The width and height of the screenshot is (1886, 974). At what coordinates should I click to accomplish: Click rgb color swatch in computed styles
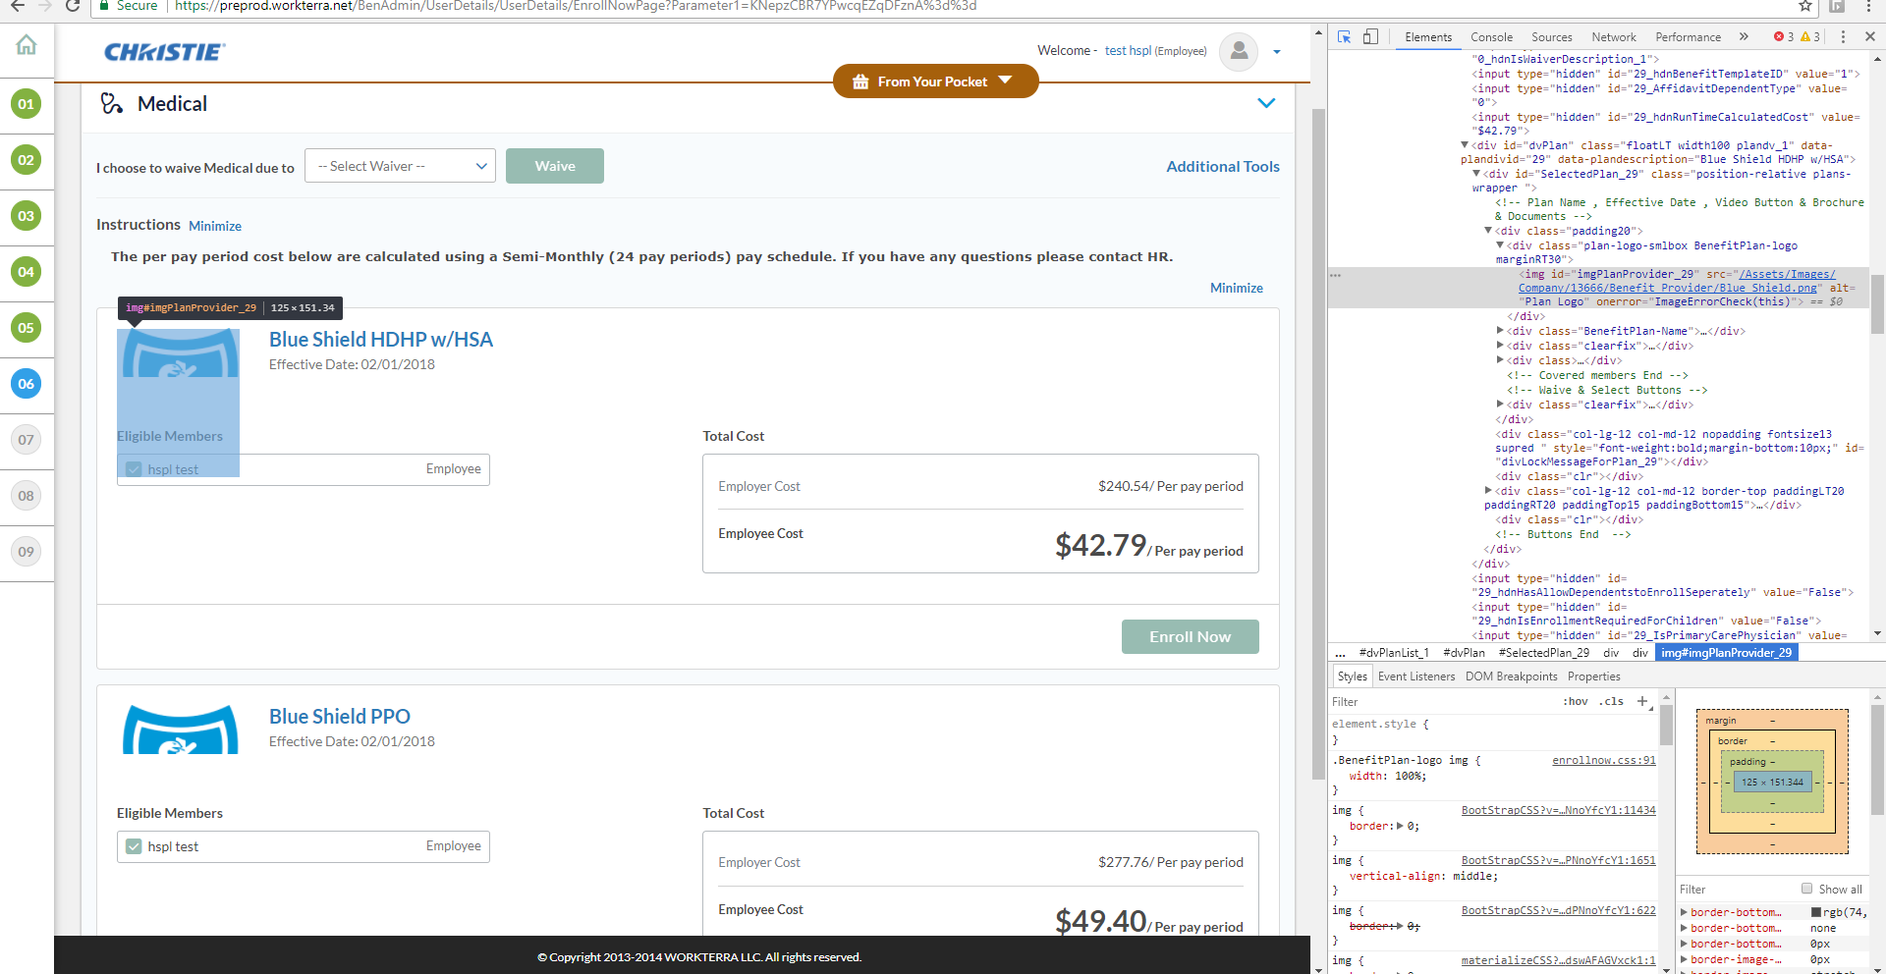[1816, 912]
